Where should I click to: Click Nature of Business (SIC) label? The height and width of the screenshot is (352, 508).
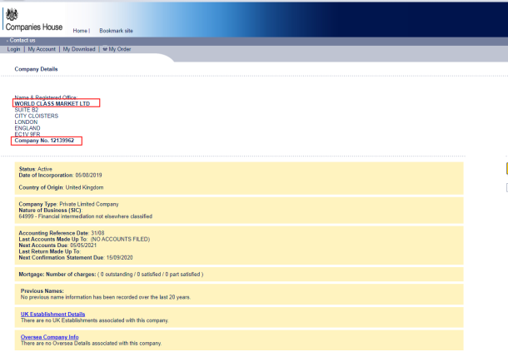51,211
